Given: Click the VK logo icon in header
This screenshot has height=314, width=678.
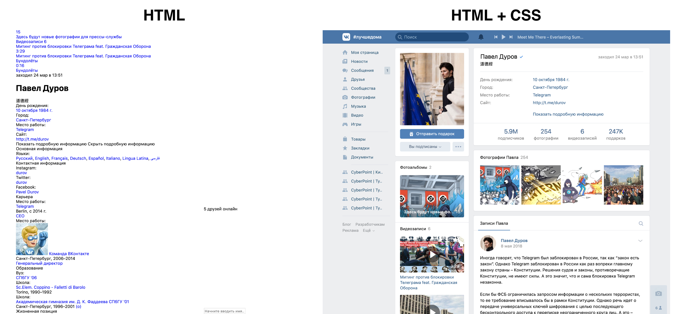Looking at the screenshot, I should tap(346, 37).
